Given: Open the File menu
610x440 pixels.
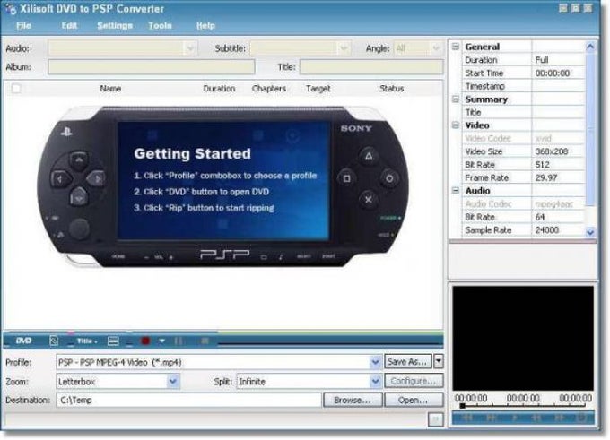Looking at the screenshot, I should (23, 26).
